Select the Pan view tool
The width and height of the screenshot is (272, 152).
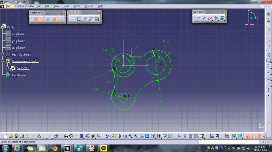coord(119,136)
